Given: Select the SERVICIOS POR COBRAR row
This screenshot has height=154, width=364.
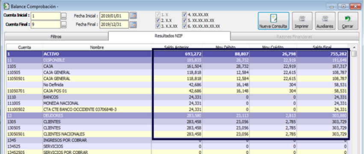Looking at the screenshot, I should click(177, 152).
